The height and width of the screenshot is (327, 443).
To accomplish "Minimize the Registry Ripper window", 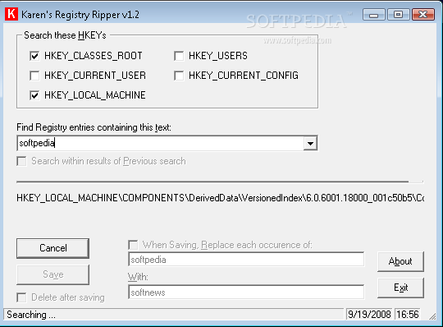I will point(373,15).
